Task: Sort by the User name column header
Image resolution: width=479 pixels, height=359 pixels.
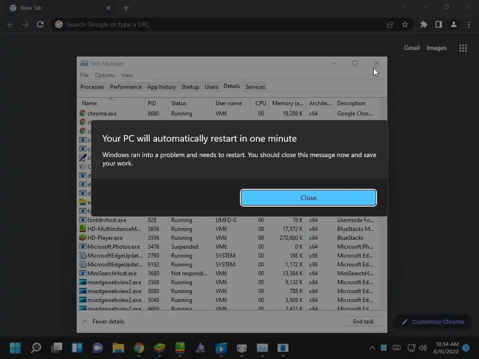Action: tap(231, 103)
